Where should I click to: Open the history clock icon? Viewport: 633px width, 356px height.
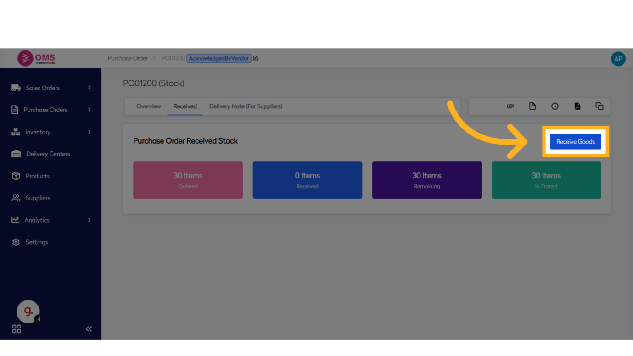(x=555, y=106)
